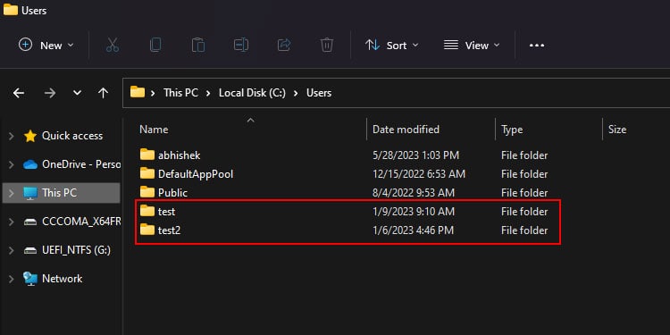Expand the CCCOMA_X64FR tree node
This screenshot has height=335, width=670.
12,222
